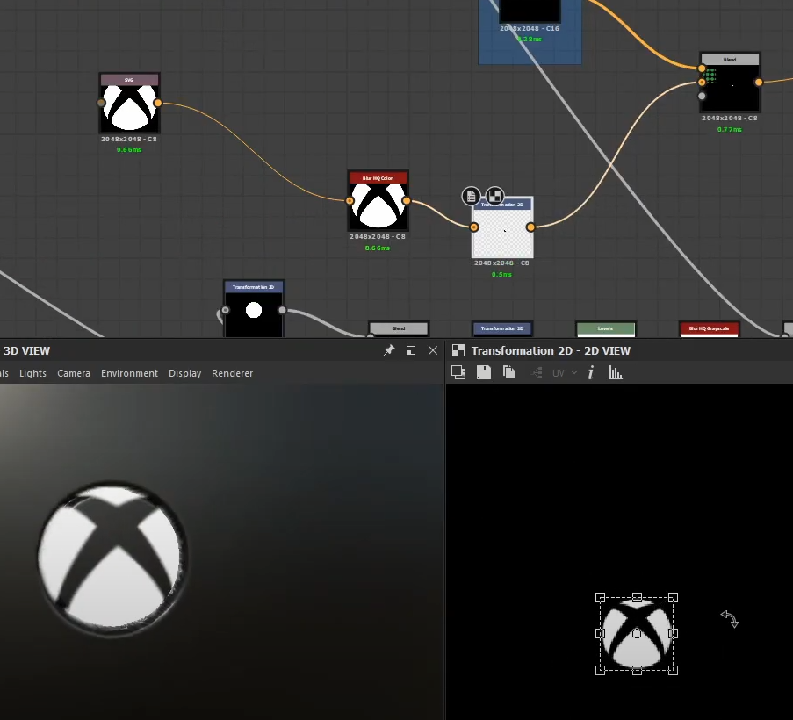Viewport: 793px width, 720px height.
Task: Click the document badge above selected Transformation 2D node
Action: (471, 196)
